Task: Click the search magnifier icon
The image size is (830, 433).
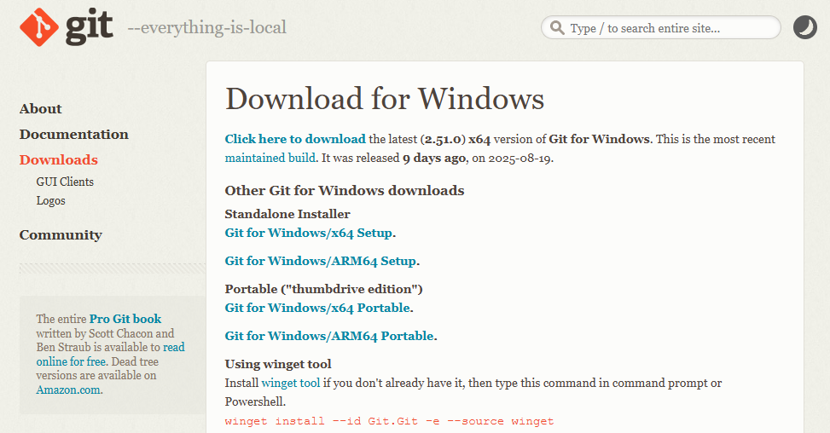Action: pos(557,27)
